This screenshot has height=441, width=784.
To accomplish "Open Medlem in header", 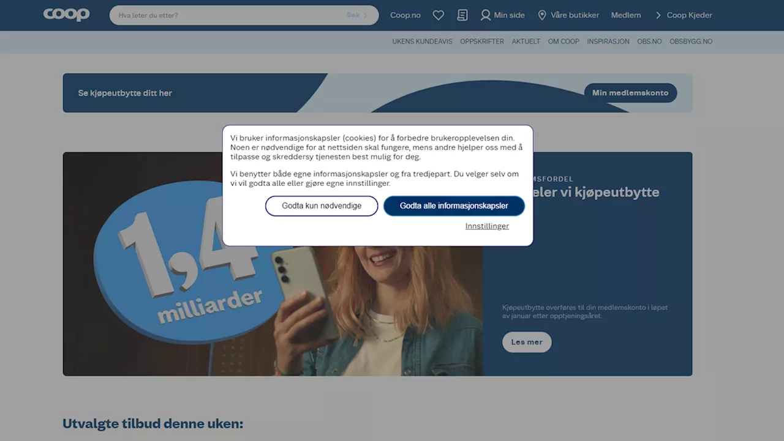I will 626,15.
